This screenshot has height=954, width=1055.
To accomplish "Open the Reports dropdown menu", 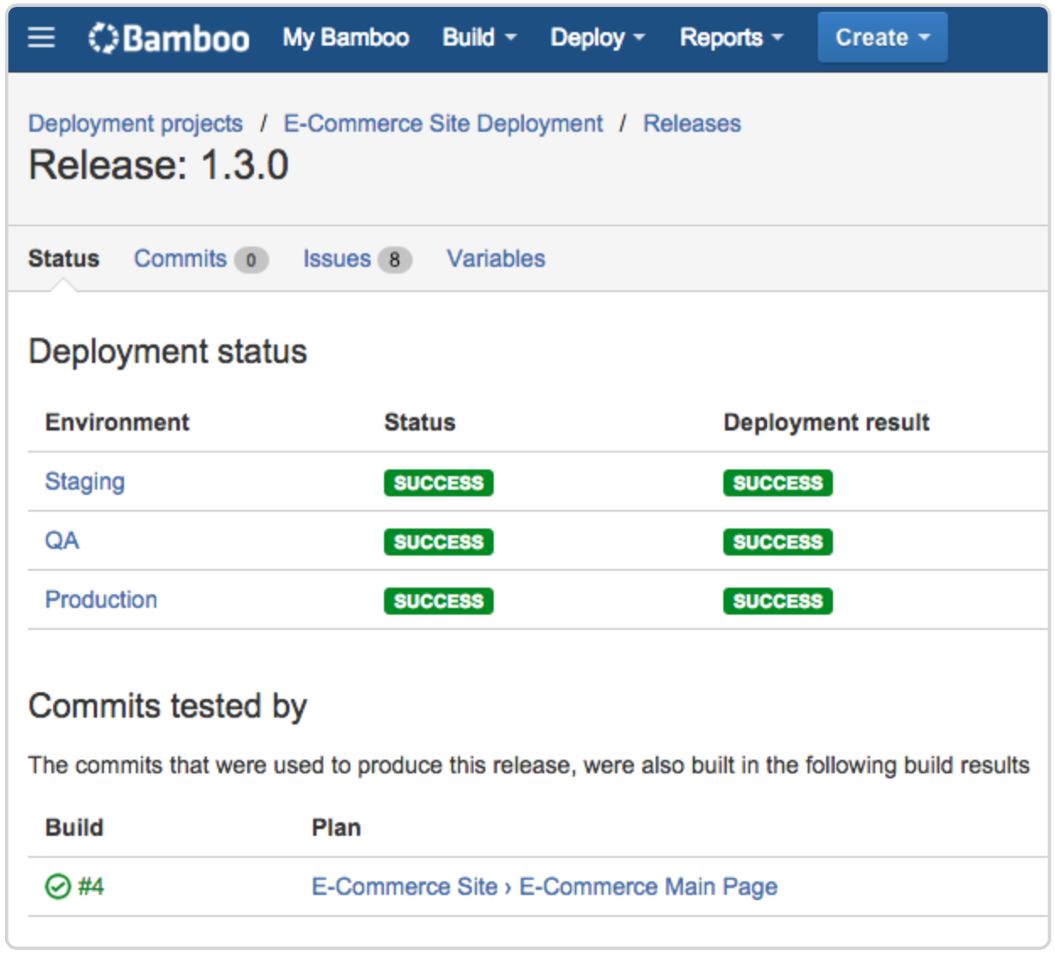I will [731, 38].
